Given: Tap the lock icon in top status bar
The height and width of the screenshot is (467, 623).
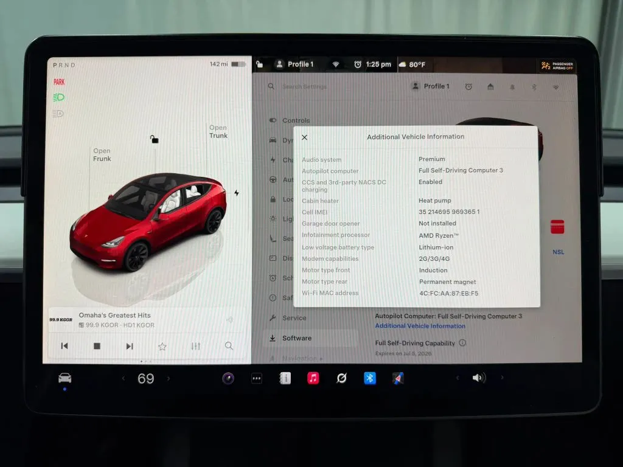Looking at the screenshot, I should (259, 64).
